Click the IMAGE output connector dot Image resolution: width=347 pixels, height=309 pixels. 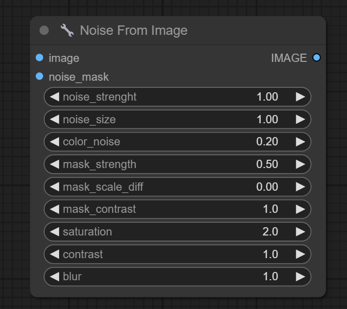click(x=317, y=57)
